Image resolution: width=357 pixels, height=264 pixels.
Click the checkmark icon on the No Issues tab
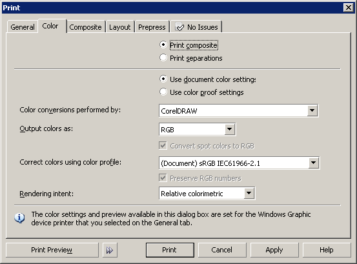179,27
